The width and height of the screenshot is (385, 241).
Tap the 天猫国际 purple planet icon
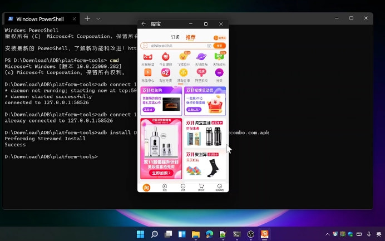click(201, 57)
